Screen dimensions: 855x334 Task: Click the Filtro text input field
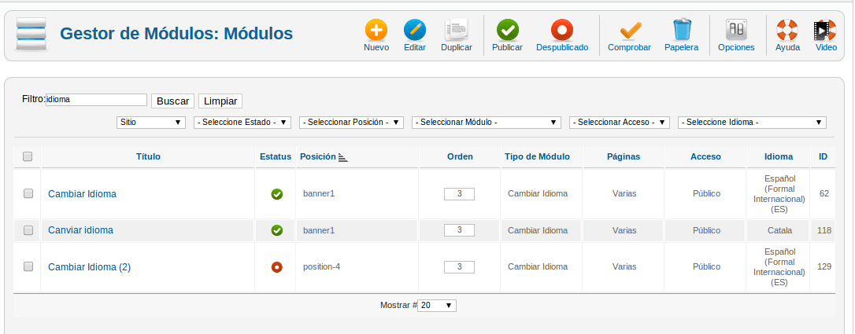click(97, 100)
